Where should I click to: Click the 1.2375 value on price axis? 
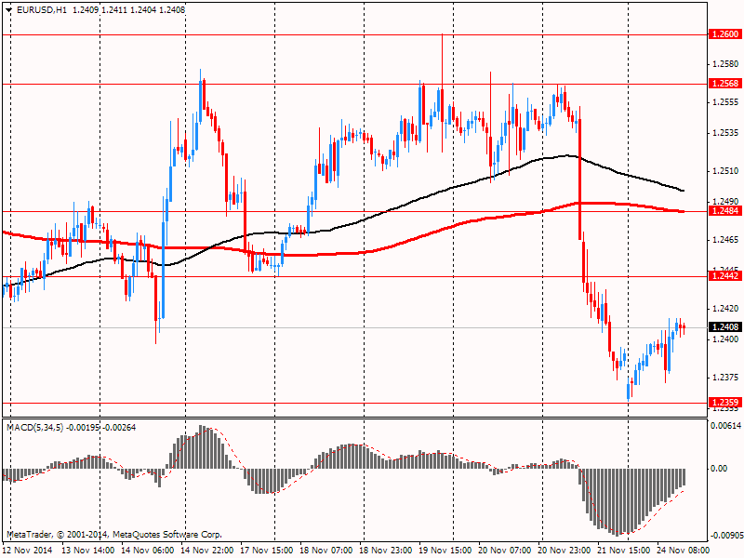coord(726,378)
